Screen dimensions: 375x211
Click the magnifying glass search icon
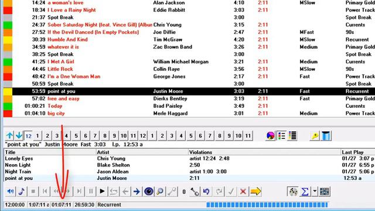pyautogui.click(x=160, y=192)
